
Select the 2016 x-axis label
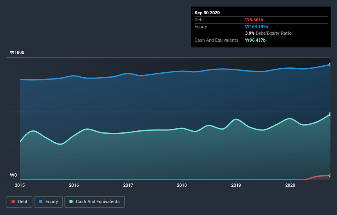click(x=74, y=185)
